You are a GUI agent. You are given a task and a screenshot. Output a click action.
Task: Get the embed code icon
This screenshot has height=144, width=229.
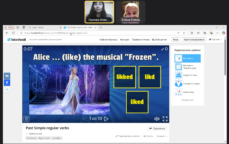(x=7, y=89)
